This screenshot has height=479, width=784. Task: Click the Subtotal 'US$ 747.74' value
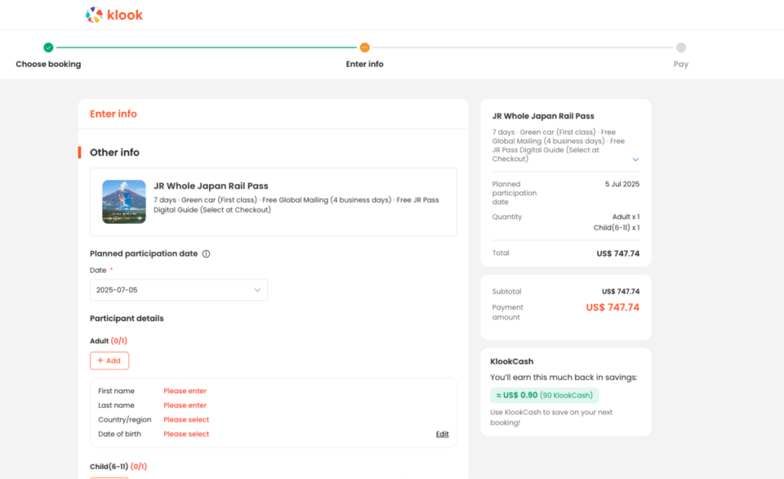pos(620,291)
